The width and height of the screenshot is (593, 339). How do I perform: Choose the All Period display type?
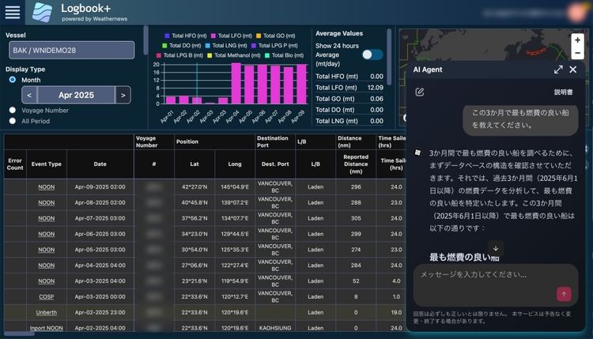[13, 121]
